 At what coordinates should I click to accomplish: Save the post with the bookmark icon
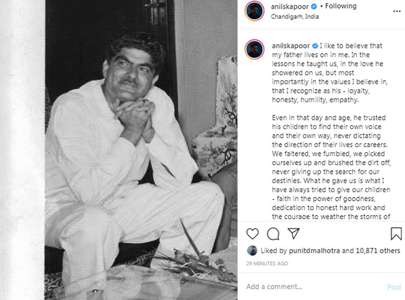pos(396,234)
